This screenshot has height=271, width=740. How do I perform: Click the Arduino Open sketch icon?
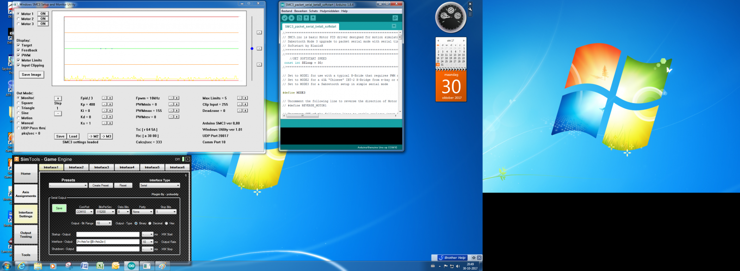(x=306, y=18)
